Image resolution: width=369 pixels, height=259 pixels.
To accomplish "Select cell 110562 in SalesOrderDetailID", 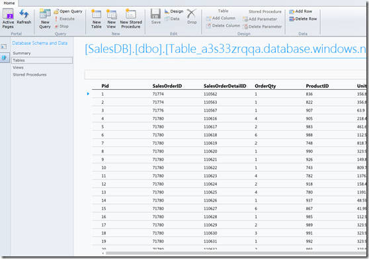I will point(210,94).
